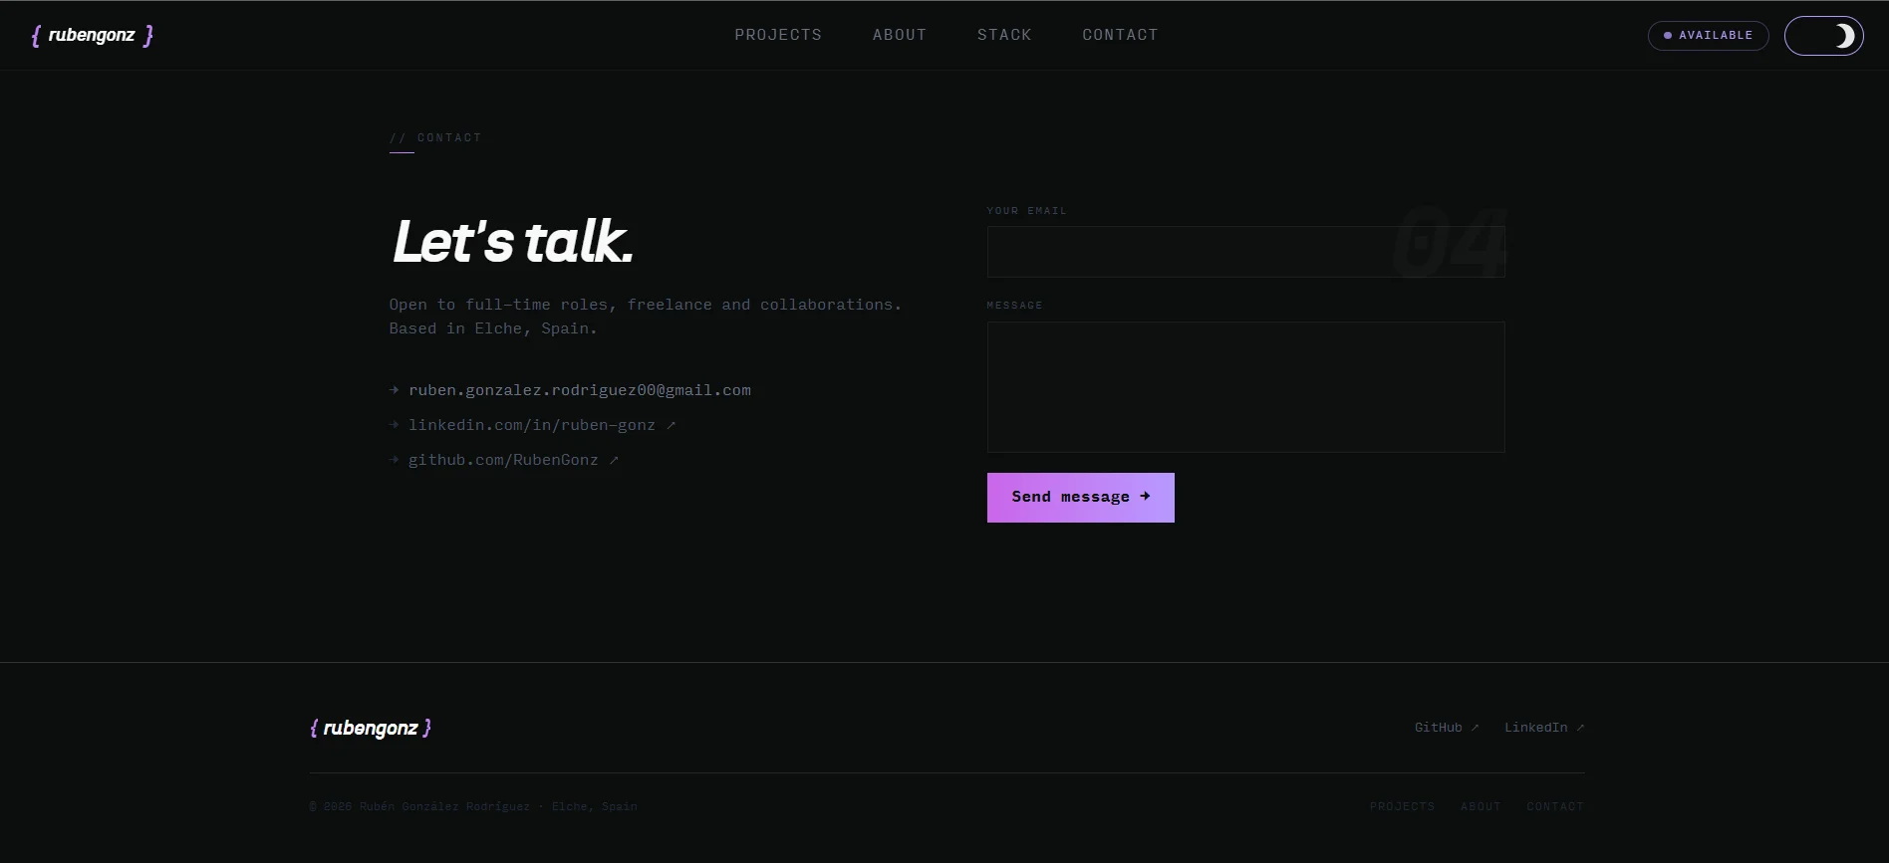Viewport: 1889px width, 863px height.
Task: Click PROJECTS in the footer
Action: (x=1402, y=806)
